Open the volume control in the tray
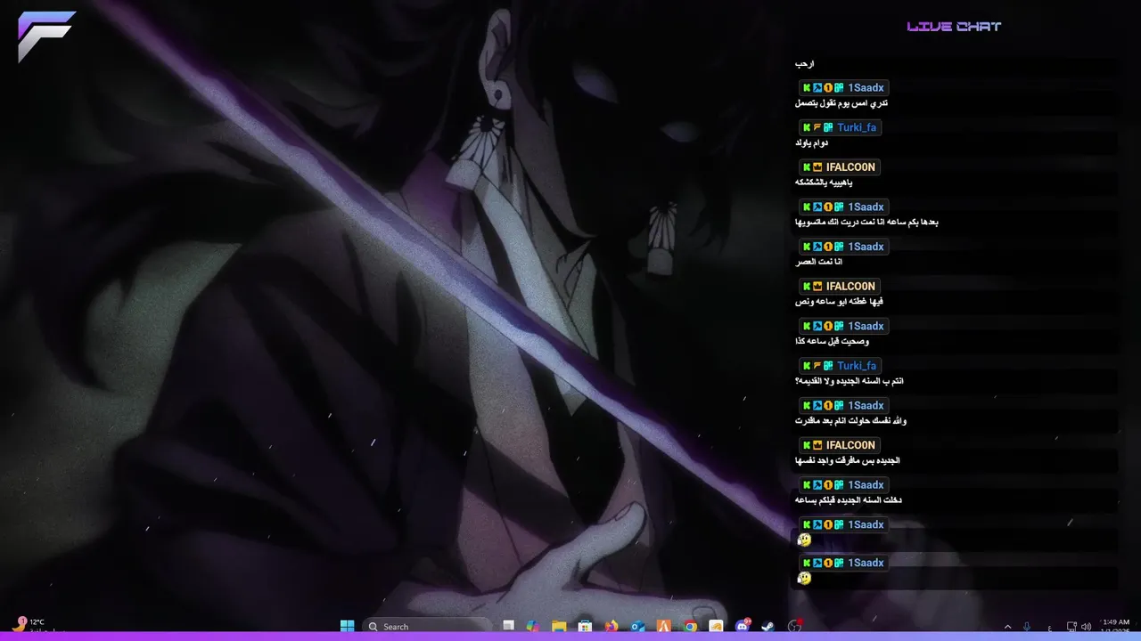This screenshot has width=1141, height=641. pos(1087,627)
